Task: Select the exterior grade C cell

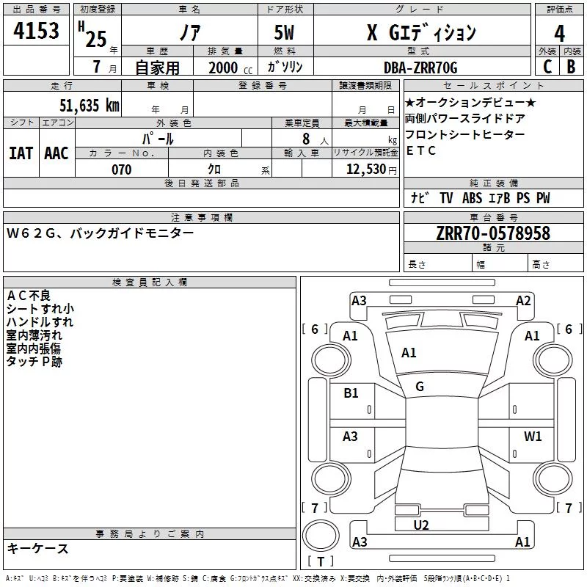Action: tap(547, 67)
